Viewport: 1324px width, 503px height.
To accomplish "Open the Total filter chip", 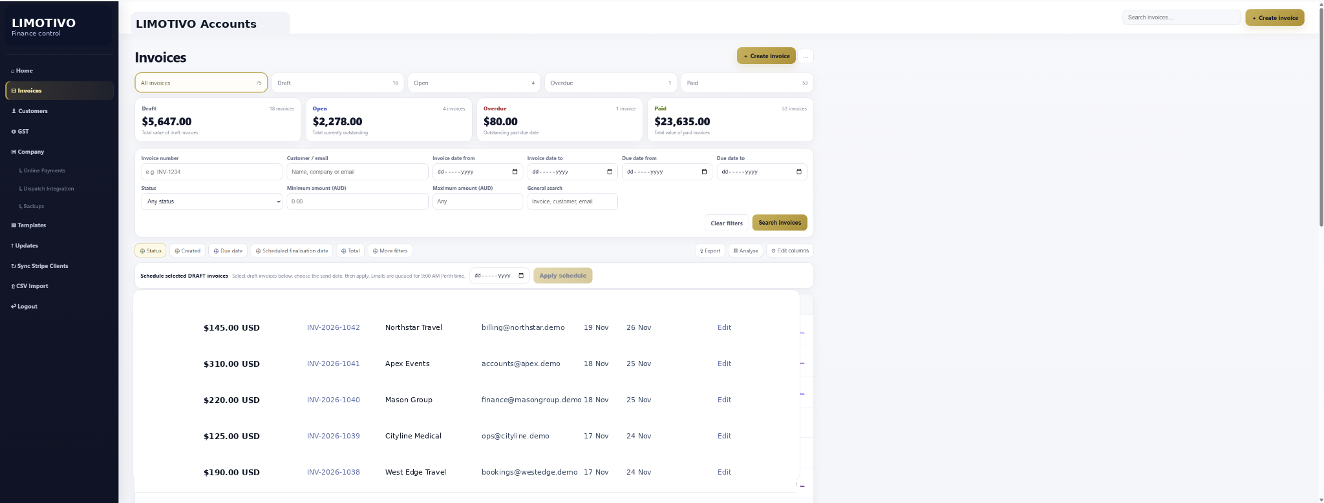I will pos(350,251).
